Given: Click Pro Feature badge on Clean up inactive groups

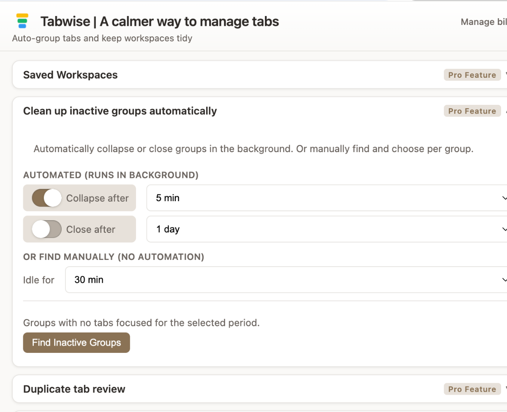Looking at the screenshot, I should [472, 111].
